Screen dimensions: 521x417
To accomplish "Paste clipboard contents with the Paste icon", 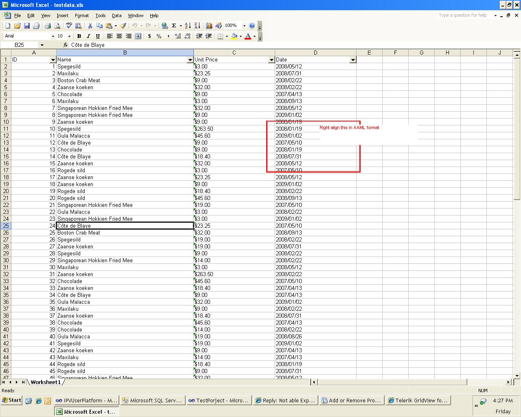I will [x=109, y=26].
